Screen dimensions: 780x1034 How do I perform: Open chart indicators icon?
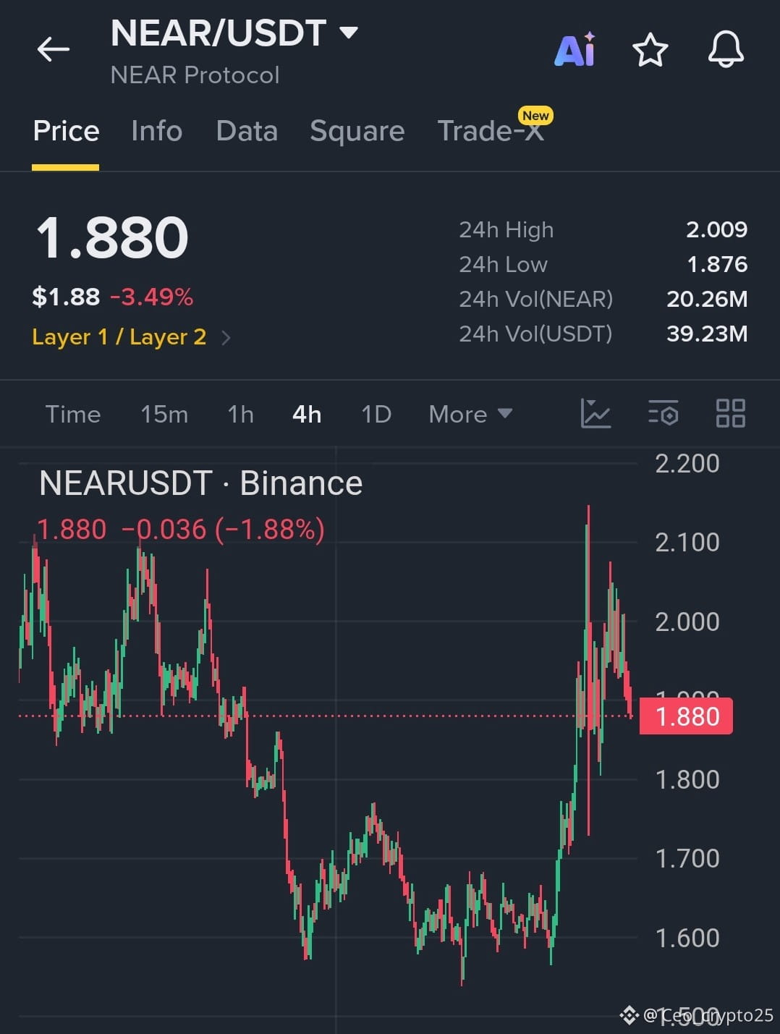click(595, 414)
